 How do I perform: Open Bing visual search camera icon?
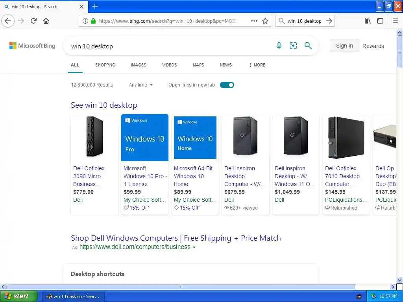pos(293,46)
